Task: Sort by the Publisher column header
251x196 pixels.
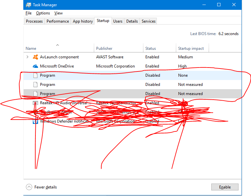Action: point(118,49)
